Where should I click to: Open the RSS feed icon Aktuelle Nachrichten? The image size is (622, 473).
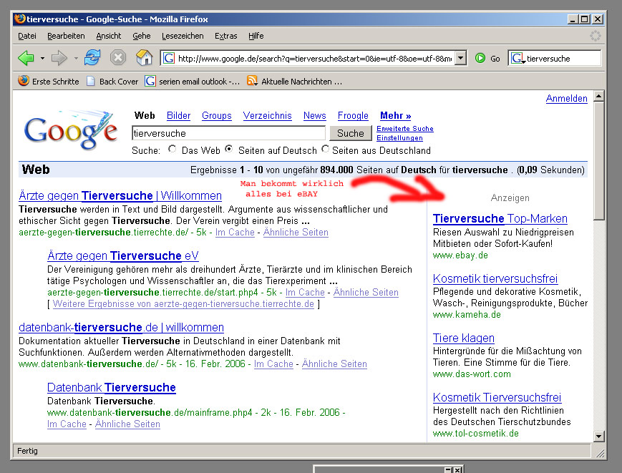click(x=252, y=81)
